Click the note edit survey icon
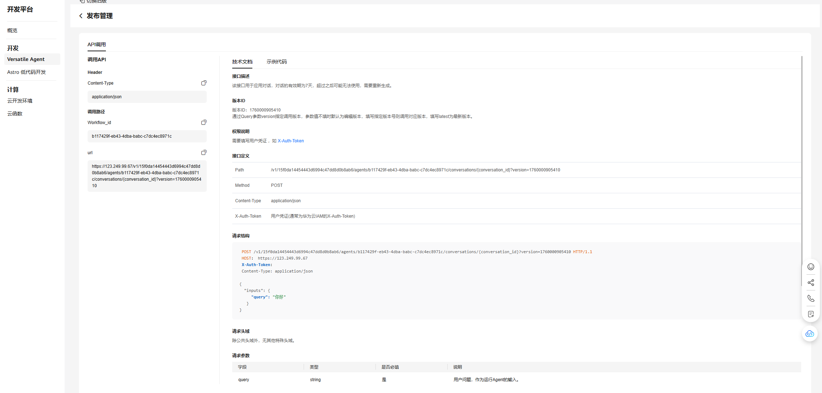This screenshot has width=822, height=393. [x=811, y=314]
